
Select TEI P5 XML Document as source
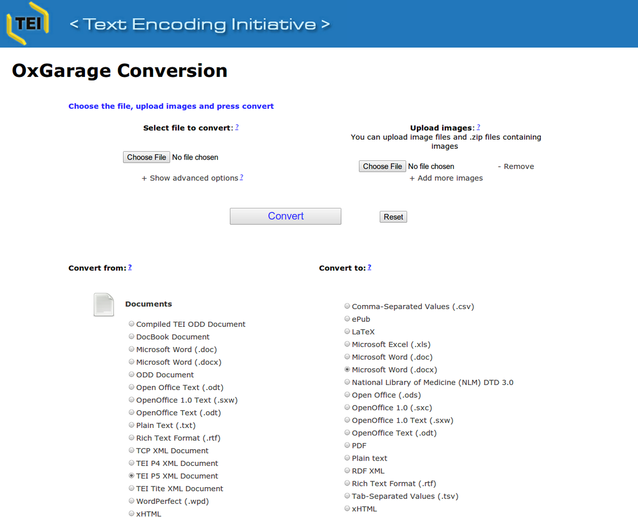132,476
